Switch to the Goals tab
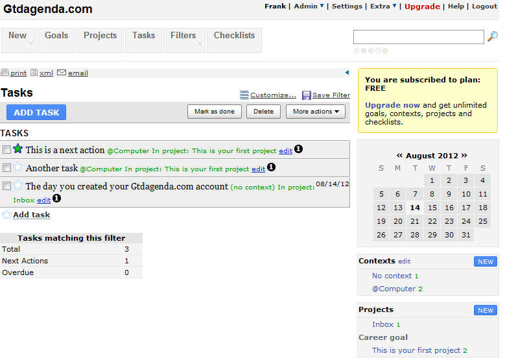The height and width of the screenshot is (362, 505). point(56,40)
